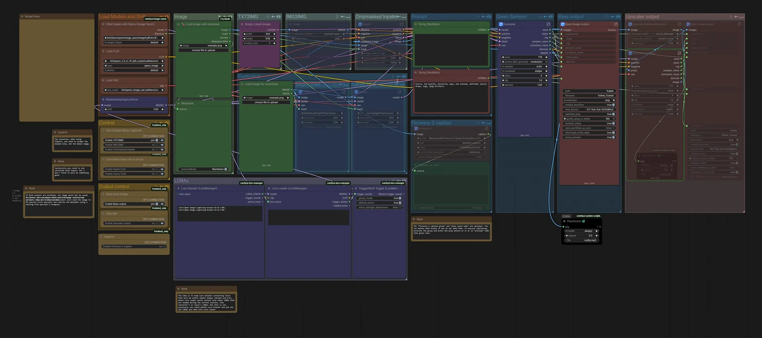Open the device combo in Load CLIP node

tap(134, 70)
